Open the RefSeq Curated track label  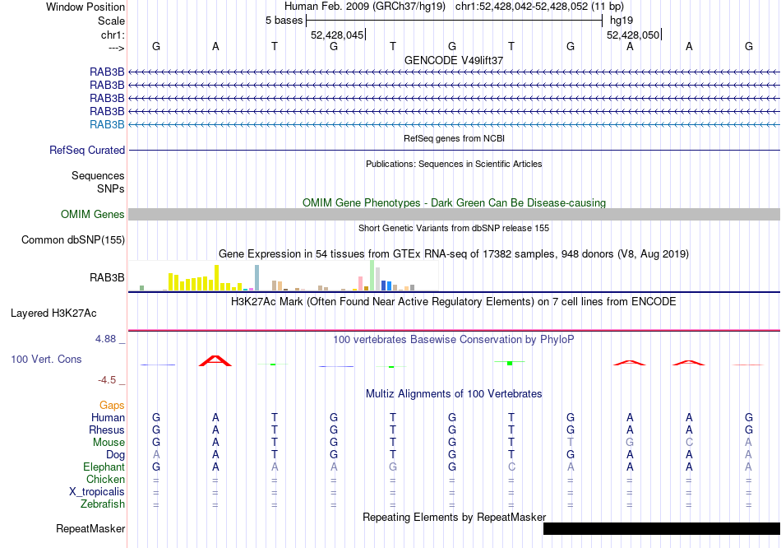(87, 150)
